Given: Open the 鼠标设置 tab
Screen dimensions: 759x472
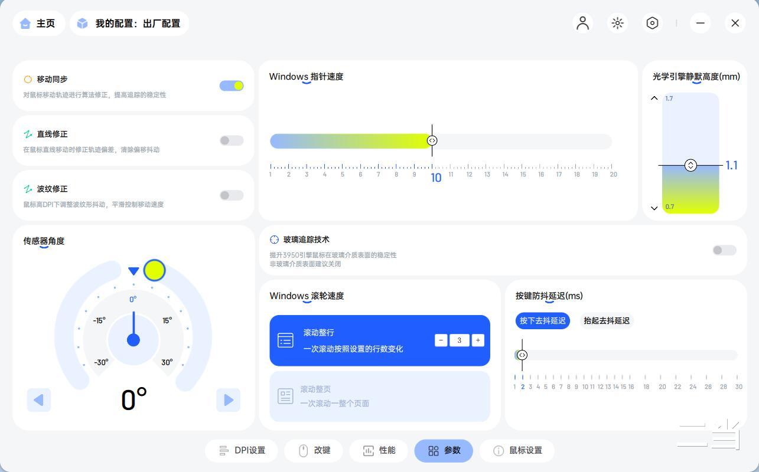Looking at the screenshot, I should pyautogui.click(x=517, y=451).
